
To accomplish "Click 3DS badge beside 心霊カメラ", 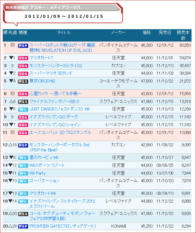I will [x=23, y=94].
